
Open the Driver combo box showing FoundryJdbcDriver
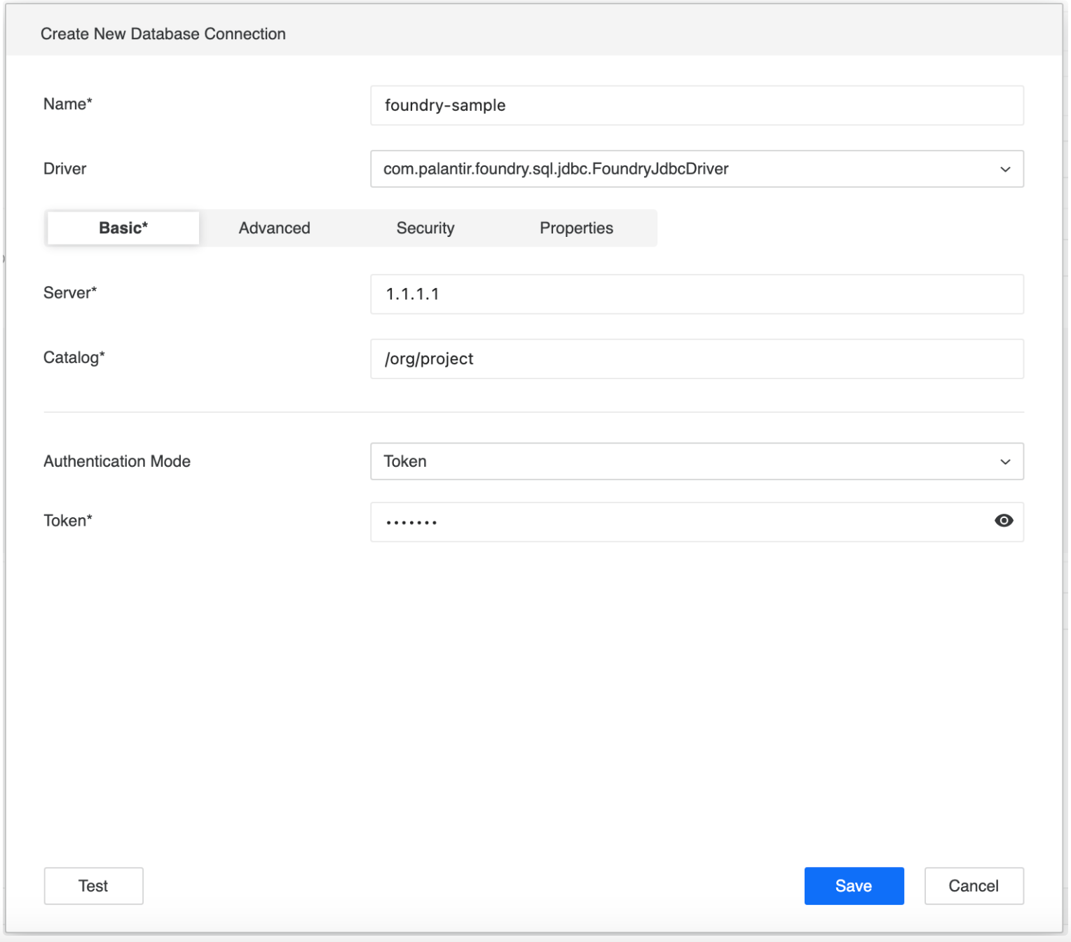pos(687,169)
